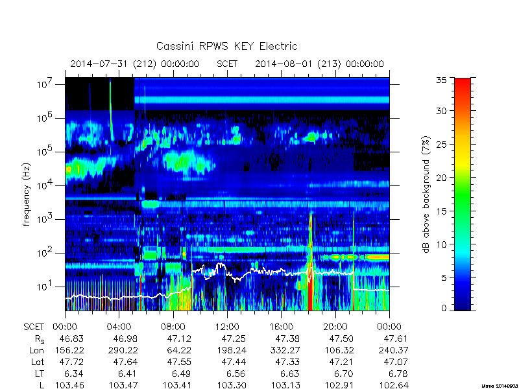Click the latitude value "47.33"
519x389 pixels.
coord(287,362)
